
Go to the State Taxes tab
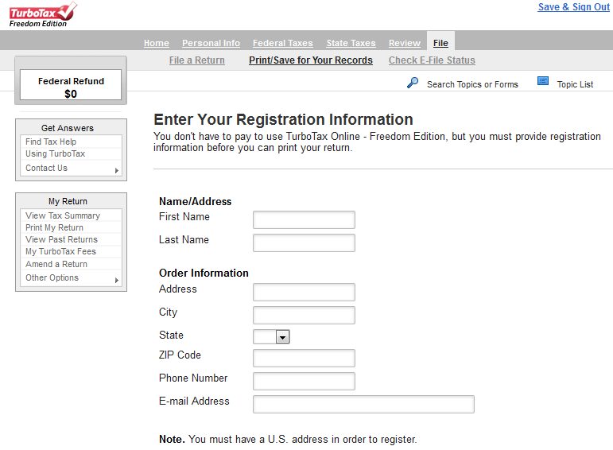[351, 43]
